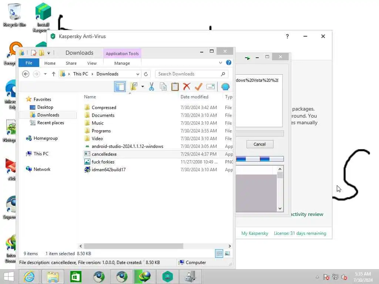This screenshot has width=379, height=284.
Task: Select This PC in the address breadcrumb
Action: coord(80,74)
